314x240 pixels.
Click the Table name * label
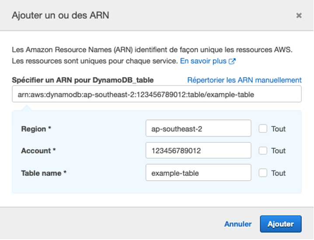[44, 173]
